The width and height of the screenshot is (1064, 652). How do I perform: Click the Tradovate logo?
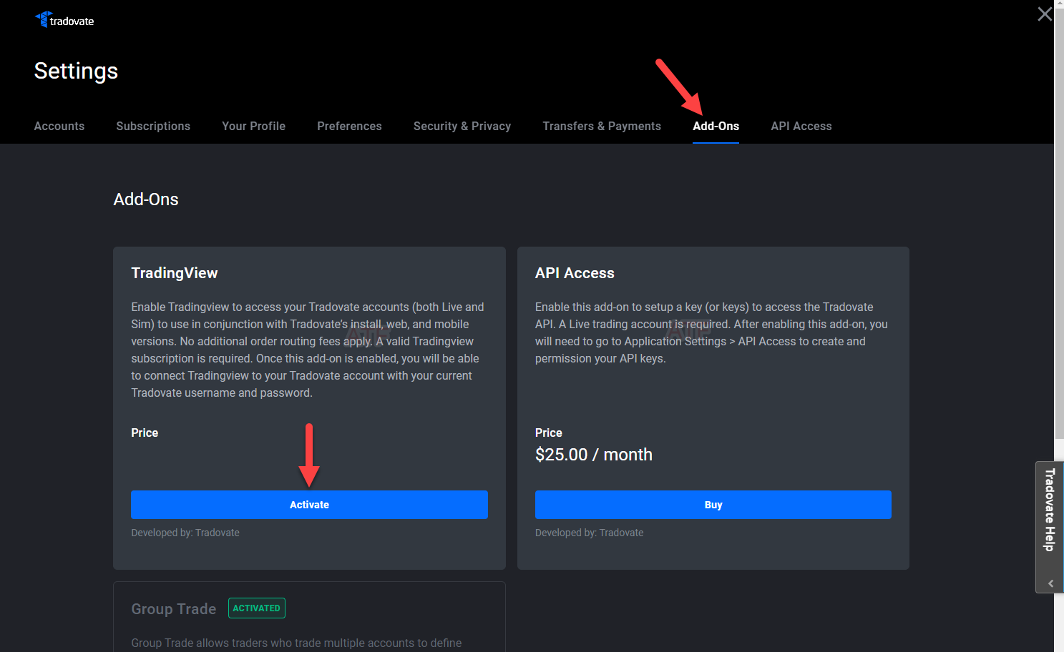(x=64, y=20)
